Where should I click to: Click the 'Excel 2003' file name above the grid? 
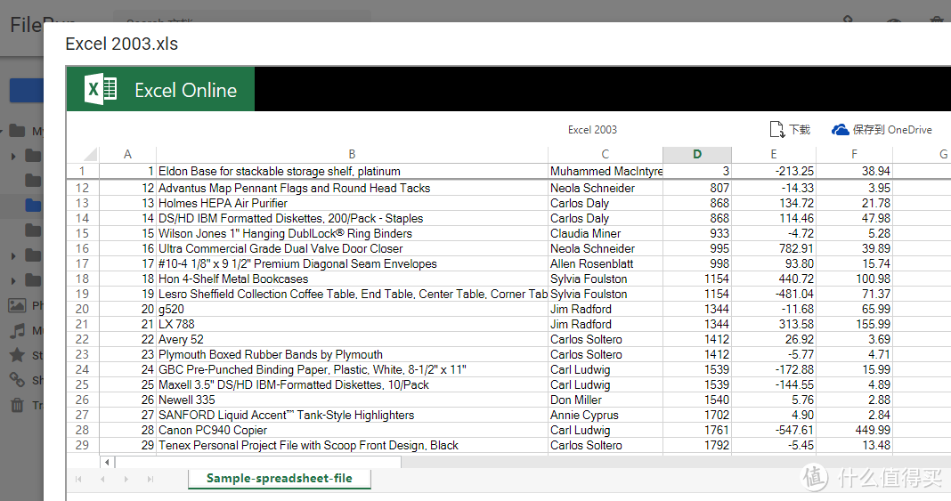592,130
